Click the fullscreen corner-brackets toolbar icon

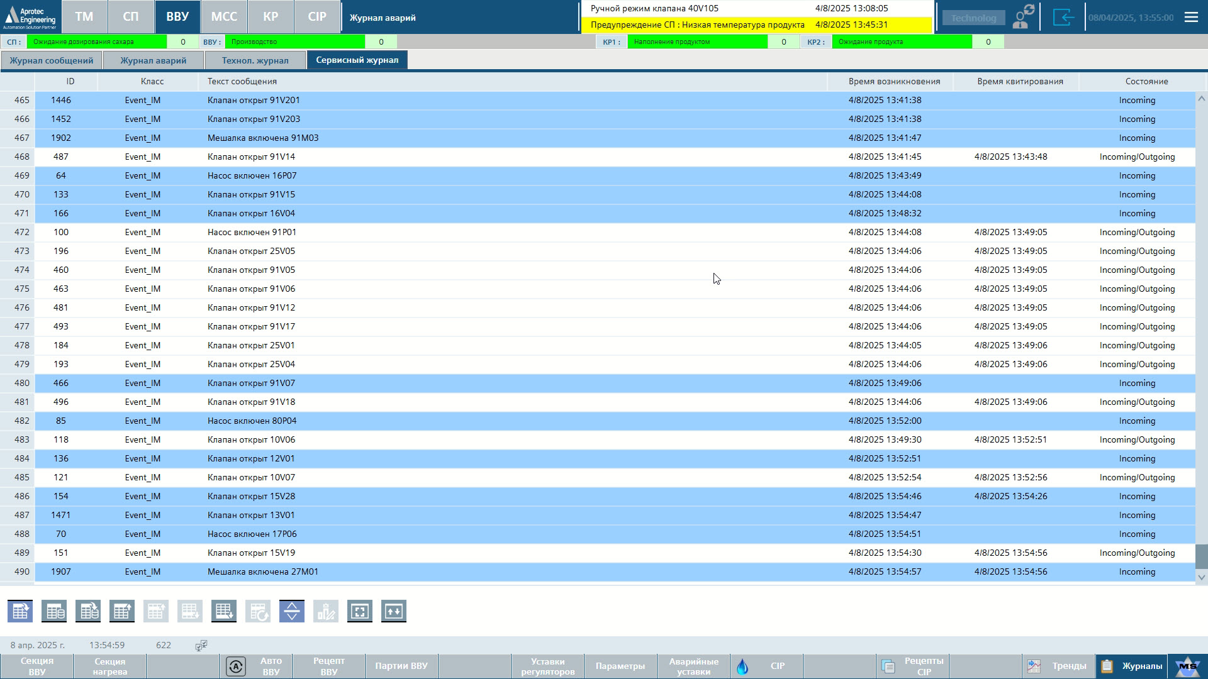[x=360, y=611]
